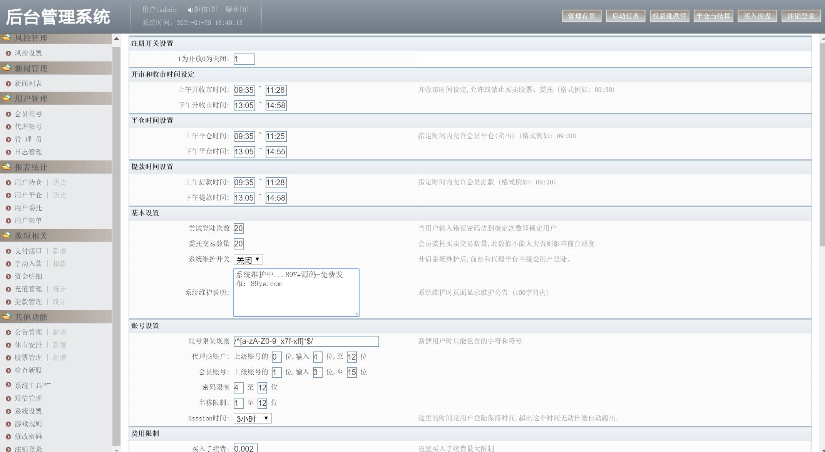Click 统计 link next to 充值管理
This screenshot has width=825, height=452.
59,289
